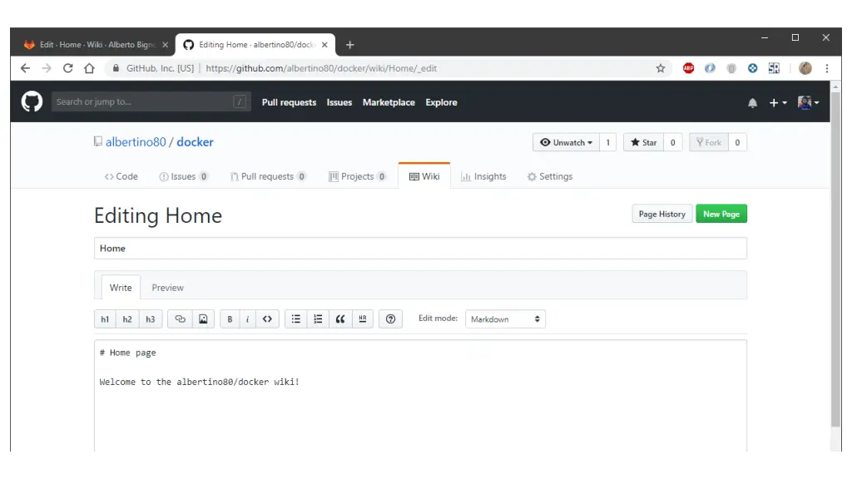
Task: Create an unordered bullet list
Action: coord(295,319)
